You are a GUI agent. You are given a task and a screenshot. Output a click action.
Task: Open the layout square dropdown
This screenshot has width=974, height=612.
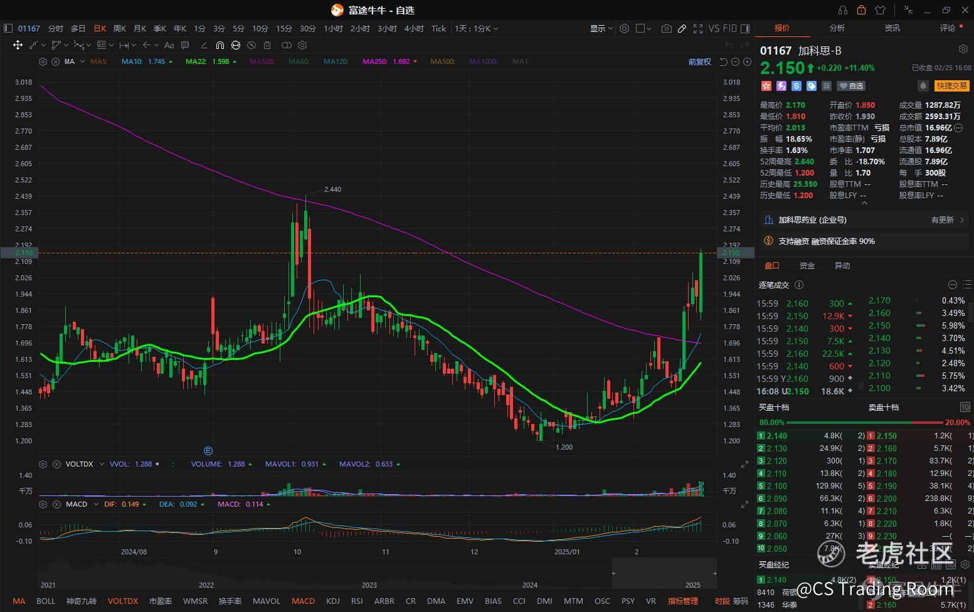pos(643,28)
